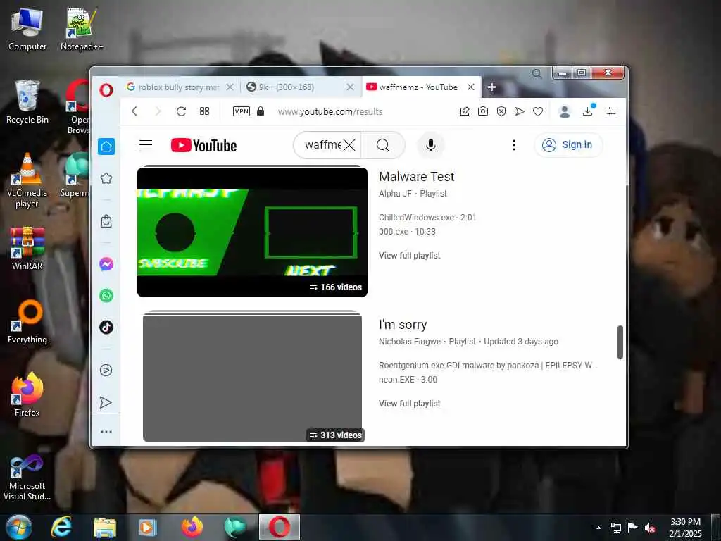Open the Malware Test playlist thumbnail
The width and height of the screenshot is (721, 541).
click(x=253, y=232)
